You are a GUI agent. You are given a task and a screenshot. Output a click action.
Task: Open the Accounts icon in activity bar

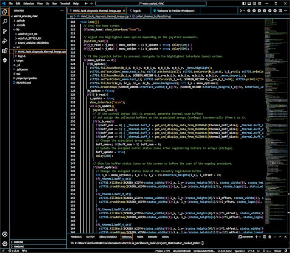[x=5, y=233]
